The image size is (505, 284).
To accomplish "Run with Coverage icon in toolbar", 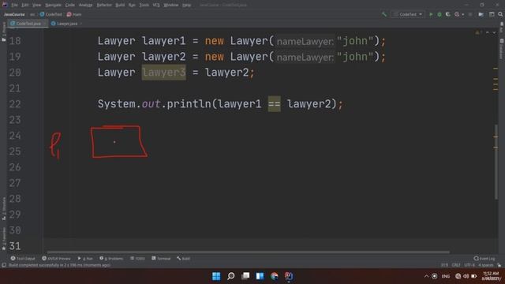I will [x=448, y=14].
